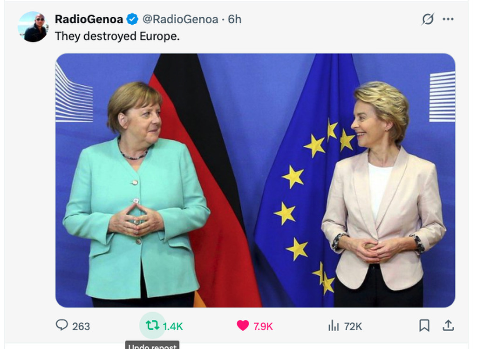The image size is (477, 349).
Task: Click the Undo repost tooltip label
Action: 152,345
